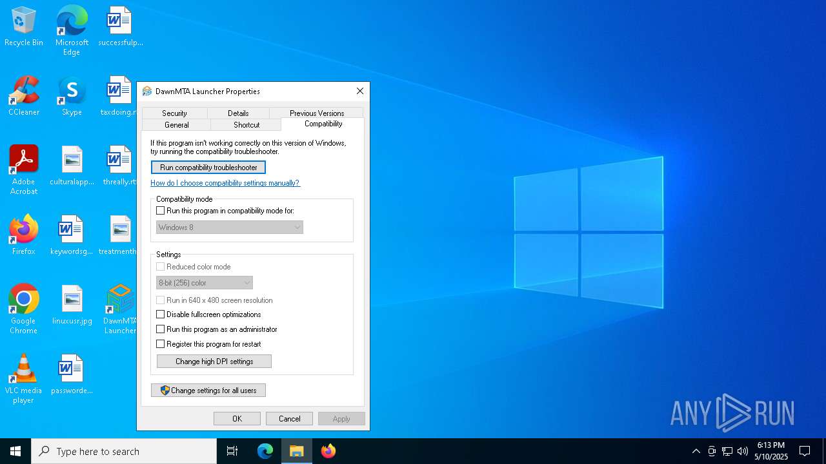Select the Firefox desktop shortcut
Image resolution: width=826 pixels, height=464 pixels.
pyautogui.click(x=24, y=236)
